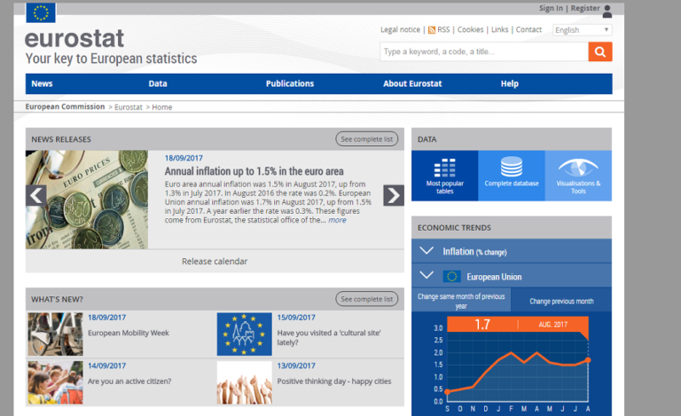Open Are you an active citizen? link
The height and width of the screenshot is (416, 681).
point(129,381)
